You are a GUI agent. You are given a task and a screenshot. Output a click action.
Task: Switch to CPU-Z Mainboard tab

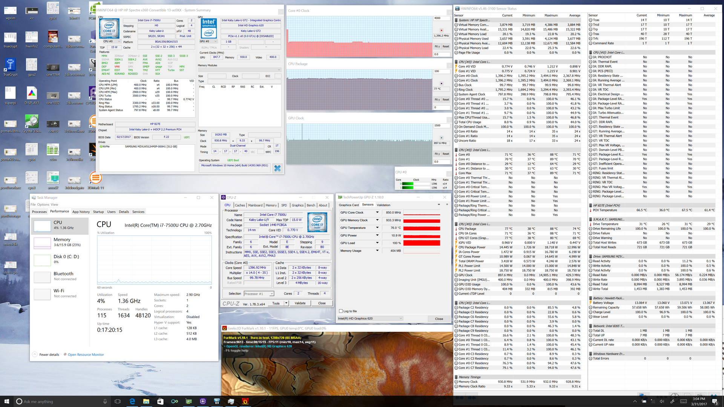tap(255, 205)
